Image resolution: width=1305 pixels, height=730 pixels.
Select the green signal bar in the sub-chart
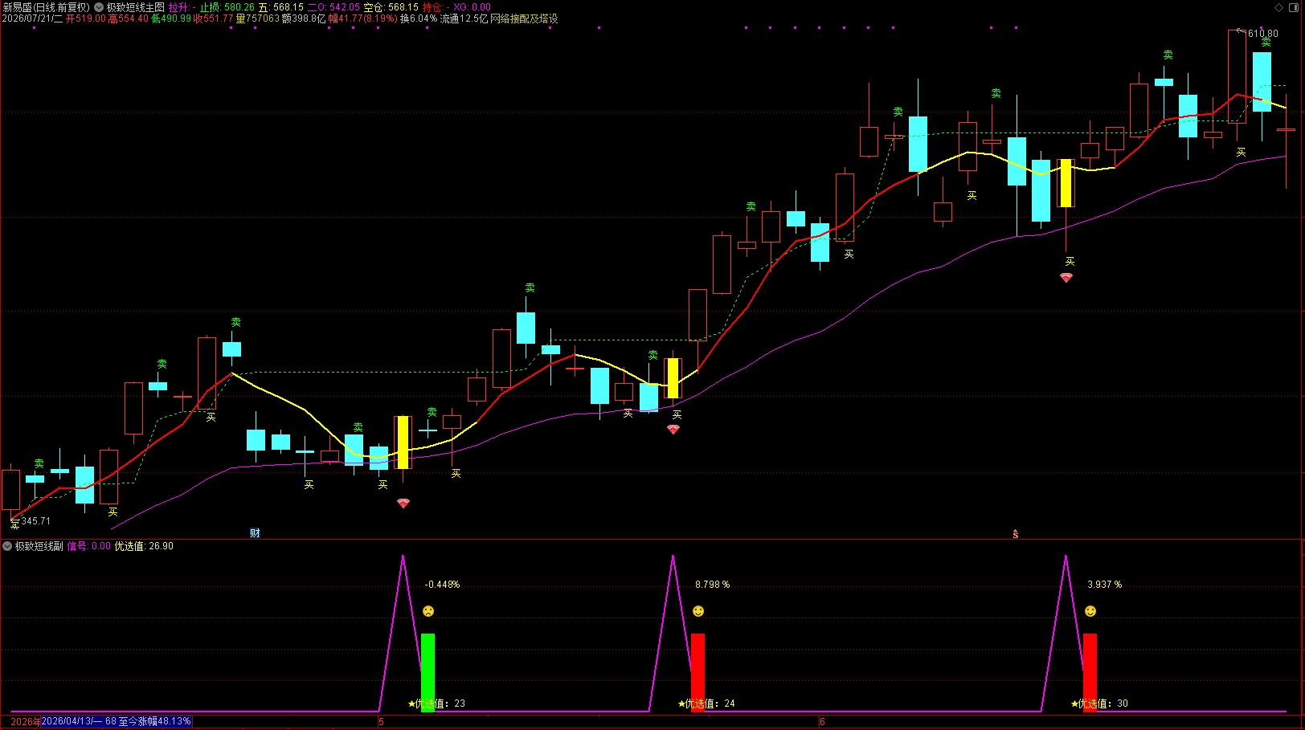(x=427, y=672)
